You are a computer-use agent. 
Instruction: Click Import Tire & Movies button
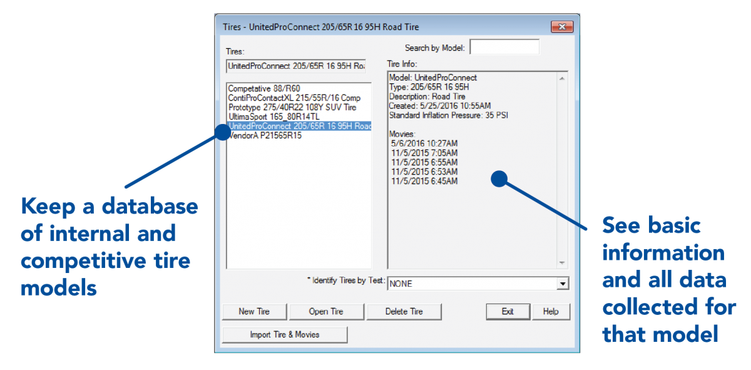click(x=285, y=335)
